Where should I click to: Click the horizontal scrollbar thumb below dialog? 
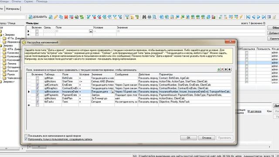point(39,147)
